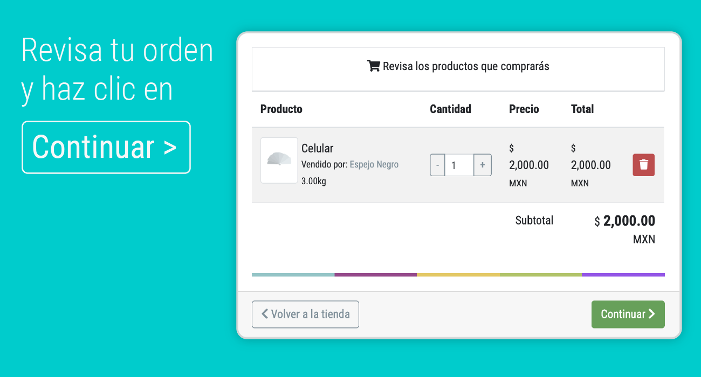The image size is (701, 377).
Task: Click the violet segment of progress bar
Action: point(623,275)
